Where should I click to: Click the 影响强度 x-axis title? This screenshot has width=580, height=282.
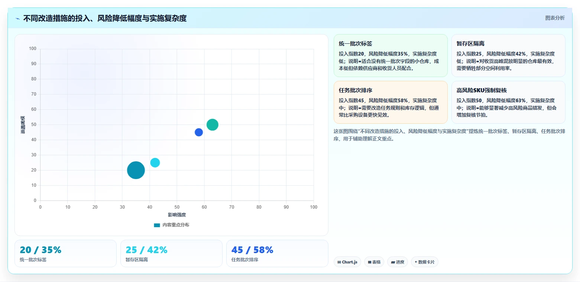coord(177,215)
